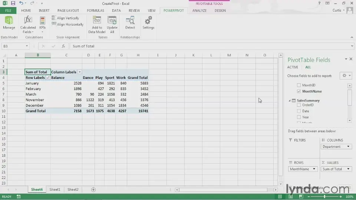356x200 pixels.
Task: Show ALL fields list
Action: [x=308, y=67]
